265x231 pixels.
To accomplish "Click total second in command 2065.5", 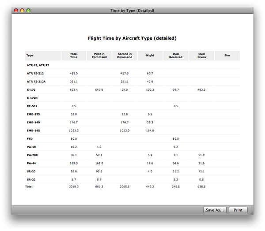I will click(x=125, y=186).
